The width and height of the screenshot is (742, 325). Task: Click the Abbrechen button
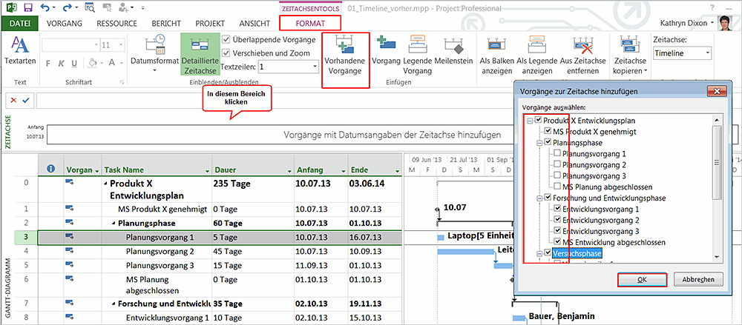click(x=698, y=280)
